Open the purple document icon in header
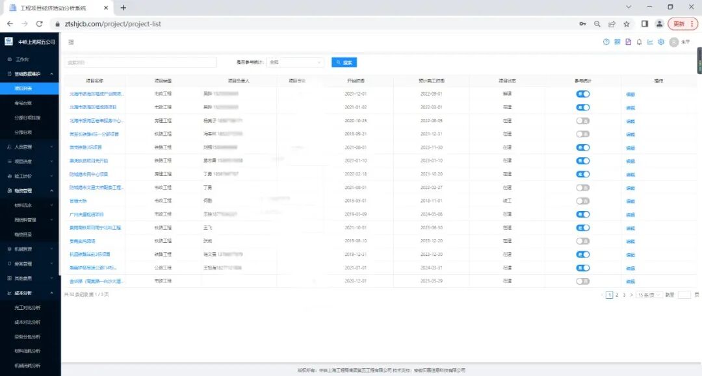The height and width of the screenshot is (376, 702). click(628, 42)
